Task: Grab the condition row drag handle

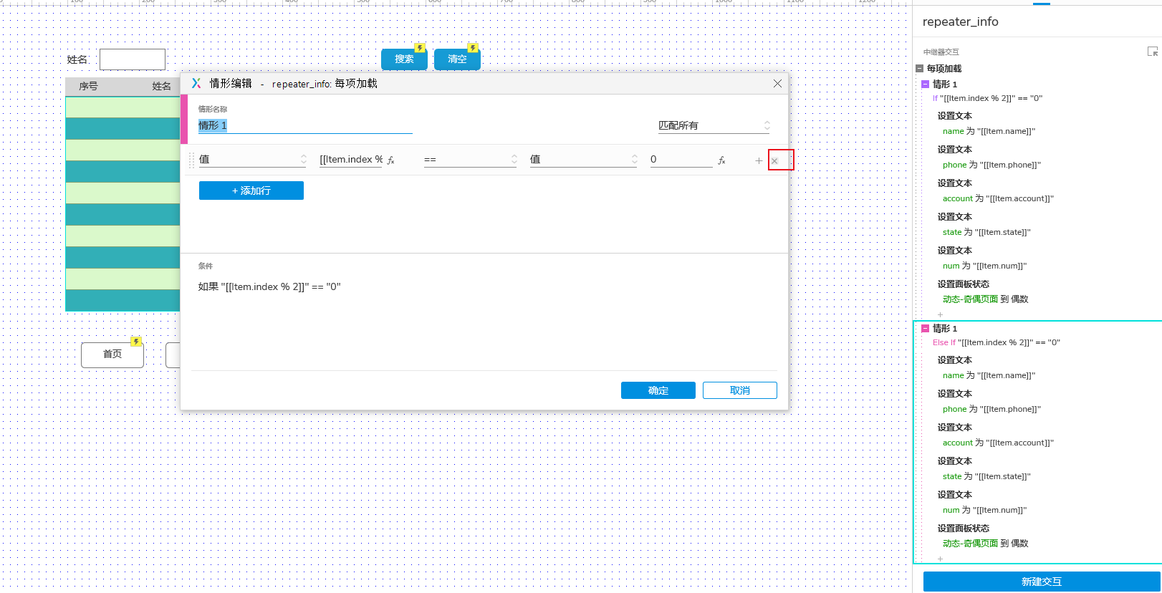Action: [191, 160]
